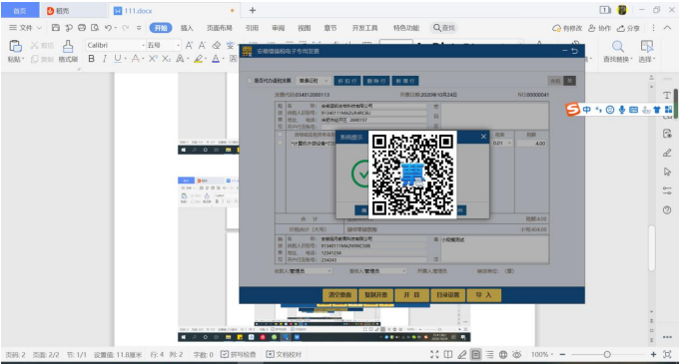Click the save document icon

(x=56, y=28)
